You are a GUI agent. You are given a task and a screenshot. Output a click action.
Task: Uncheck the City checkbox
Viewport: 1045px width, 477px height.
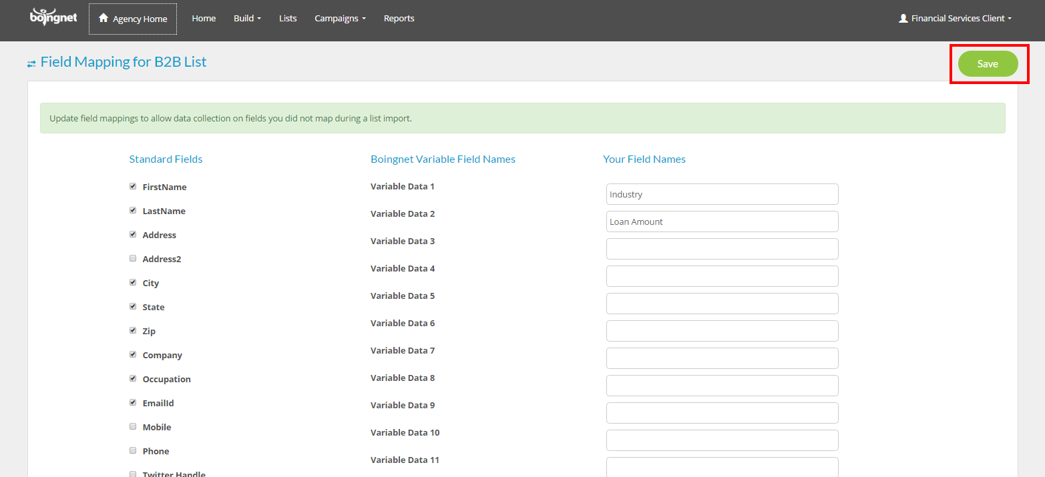click(x=133, y=282)
